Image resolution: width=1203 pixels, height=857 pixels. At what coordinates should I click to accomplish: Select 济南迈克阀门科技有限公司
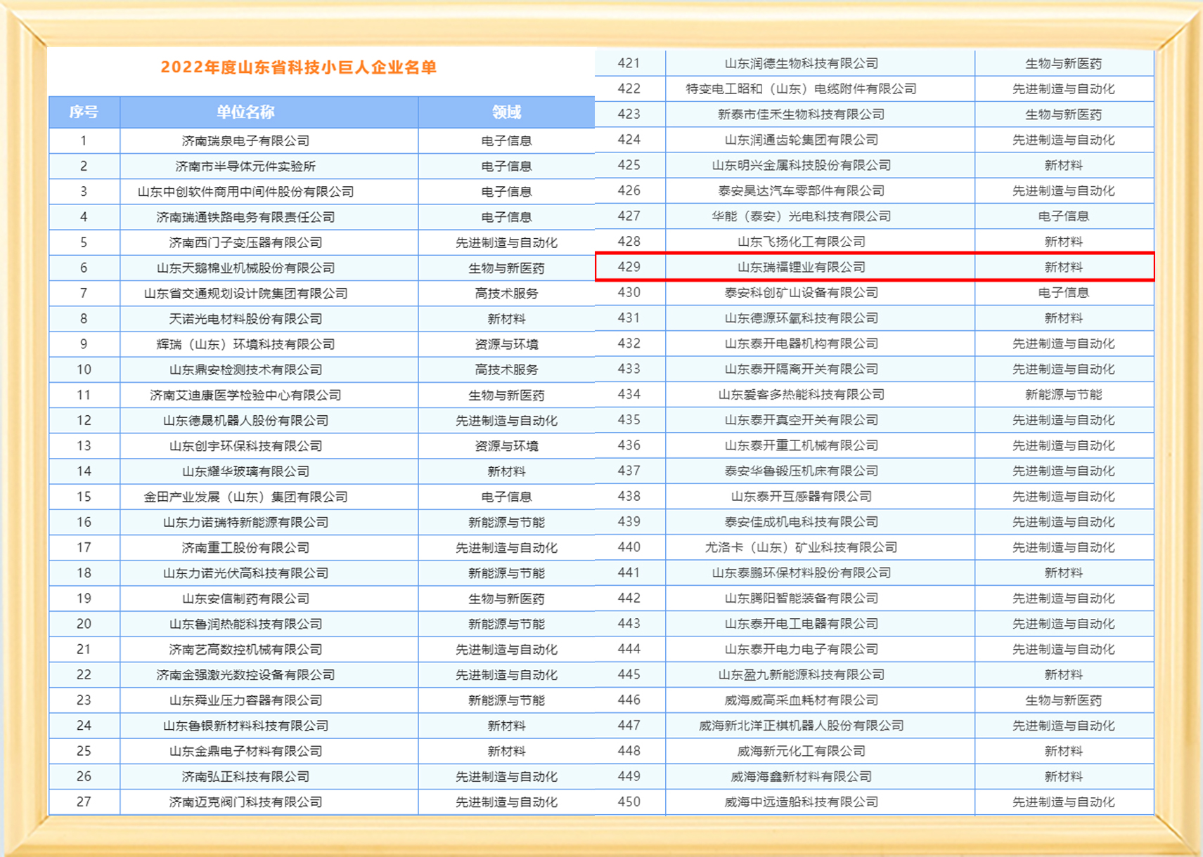(x=245, y=802)
